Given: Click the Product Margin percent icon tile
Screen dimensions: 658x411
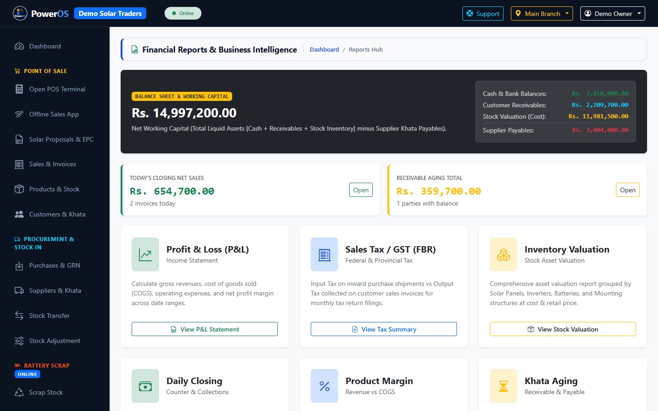Looking at the screenshot, I should (x=324, y=386).
